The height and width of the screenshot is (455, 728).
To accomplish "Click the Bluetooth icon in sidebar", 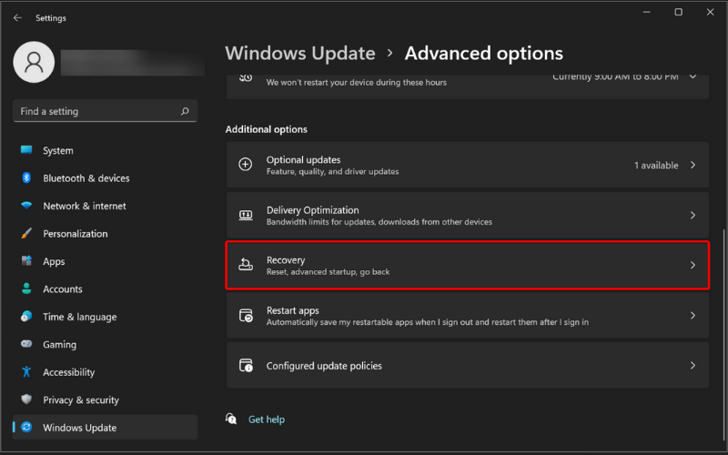I will [26, 177].
